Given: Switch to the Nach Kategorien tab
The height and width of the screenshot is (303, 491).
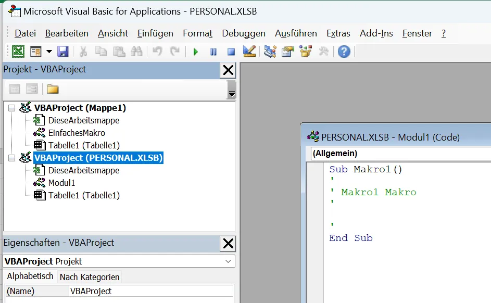Looking at the screenshot, I should [90, 277].
